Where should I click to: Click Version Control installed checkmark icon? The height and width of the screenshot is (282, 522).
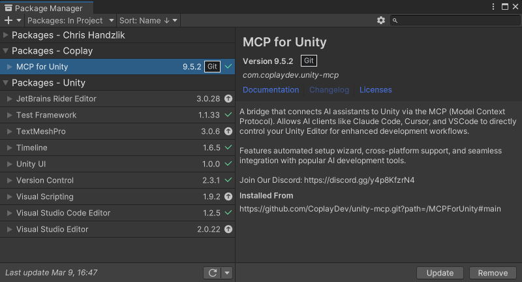point(228,180)
